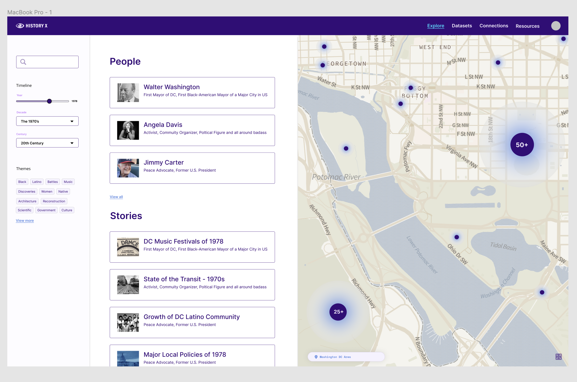Open the 25+ map cluster
577x382 pixels.
click(338, 312)
